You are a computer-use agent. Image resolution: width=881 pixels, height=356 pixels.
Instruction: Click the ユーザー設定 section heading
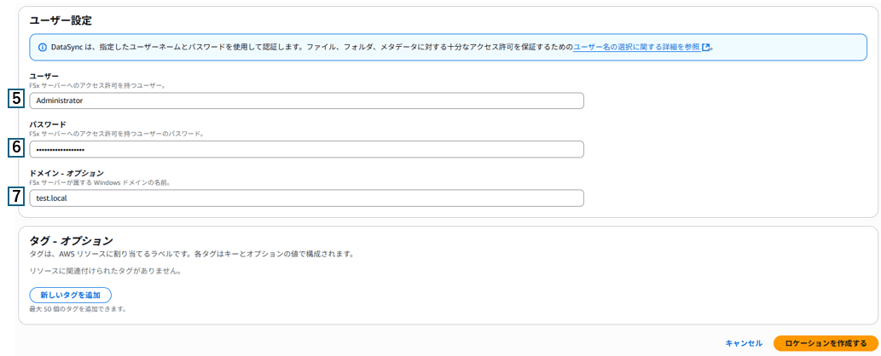coord(61,20)
